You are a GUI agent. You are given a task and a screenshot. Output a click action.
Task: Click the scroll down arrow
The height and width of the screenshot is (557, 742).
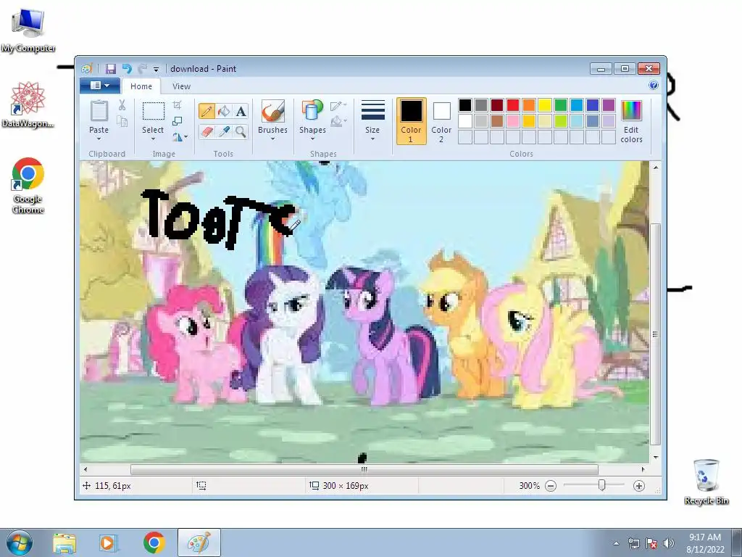tap(655, 457)
